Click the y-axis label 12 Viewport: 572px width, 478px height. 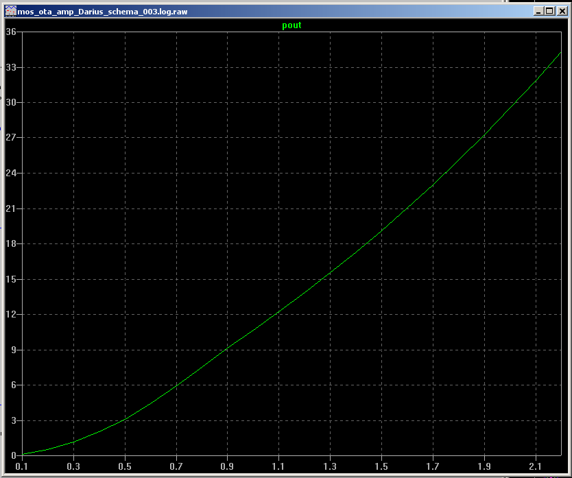(x=11, y=314)
